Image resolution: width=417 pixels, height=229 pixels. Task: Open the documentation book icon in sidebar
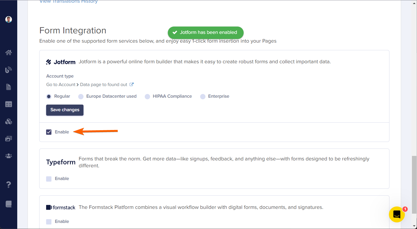8,204
